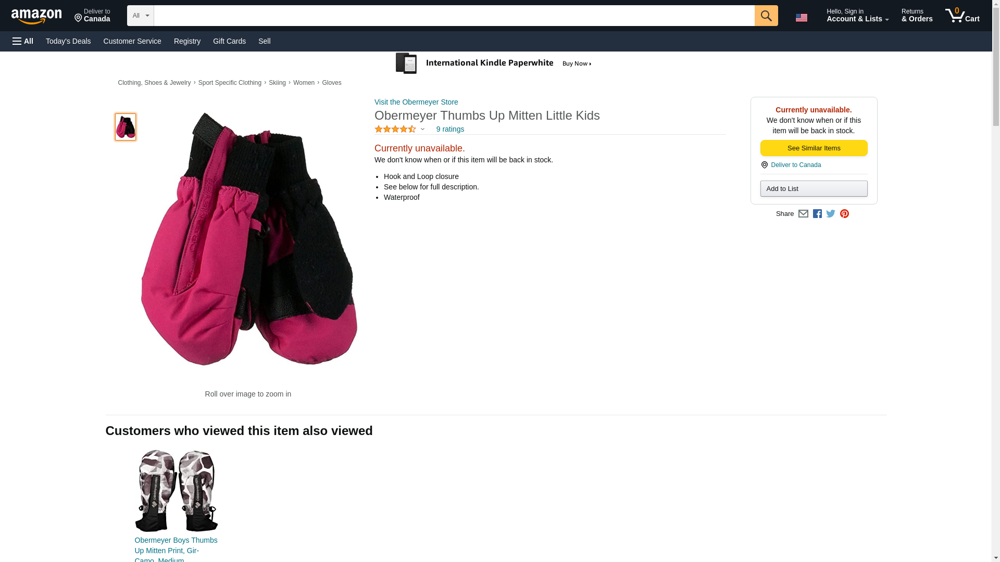Click the search magnifier button
1000x562 pixels.
tap(766, 16)
